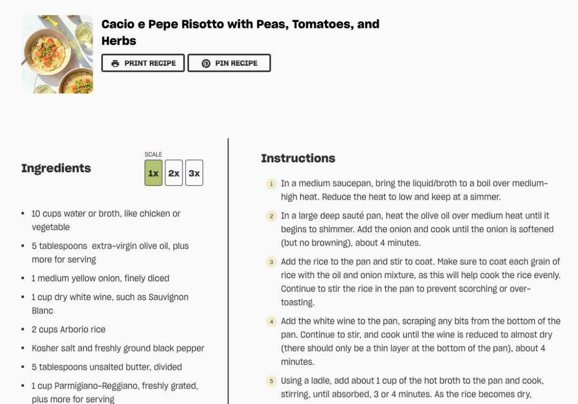Click the step 3 number badge
Image resolution: width=578 pixels, height=404 pixels.
(271, 262)
